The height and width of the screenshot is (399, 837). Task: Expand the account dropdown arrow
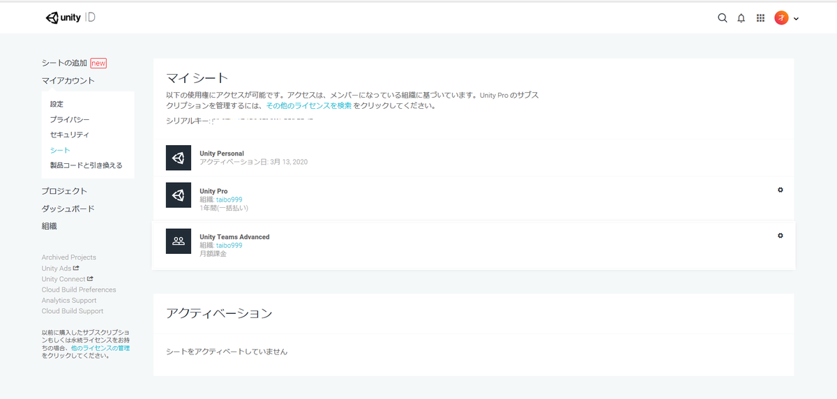[796, 19]
